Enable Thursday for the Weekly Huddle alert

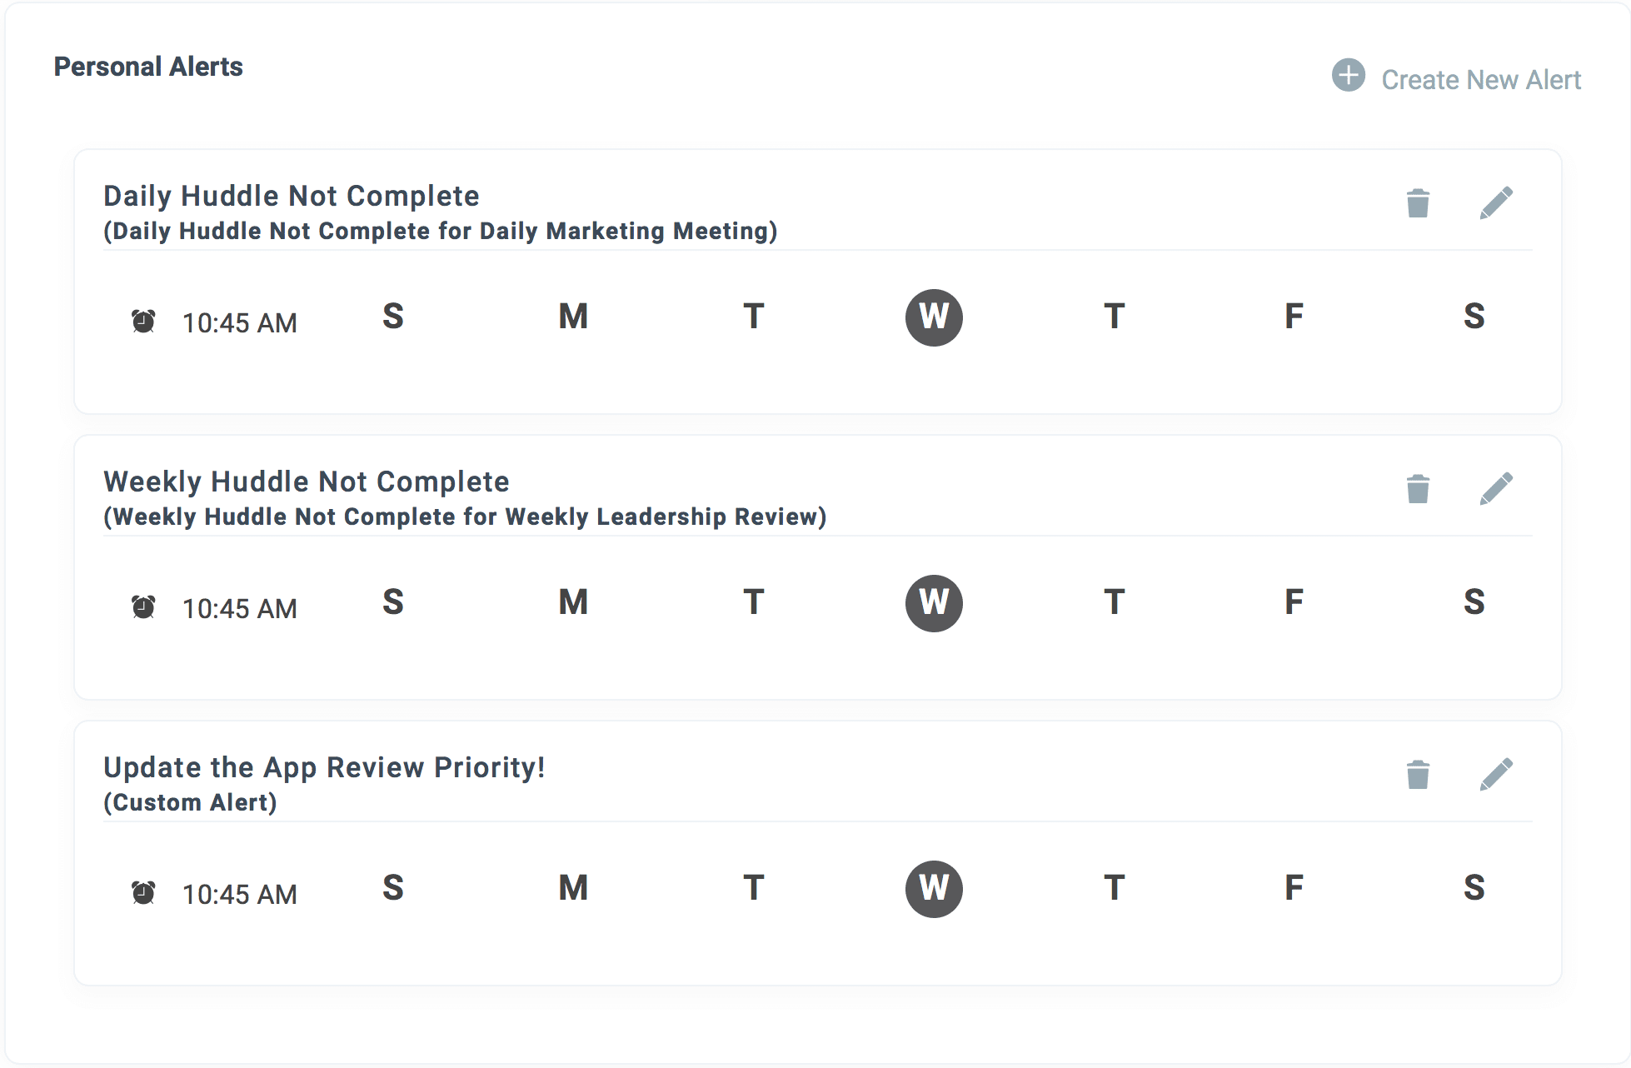pos(1114,602)
